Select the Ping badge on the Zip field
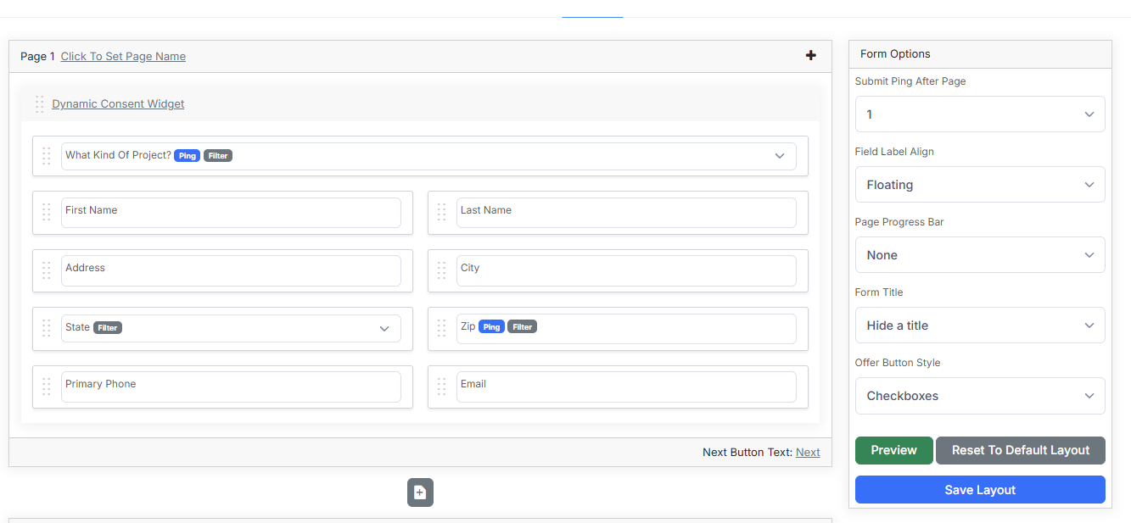 (490, 326)
